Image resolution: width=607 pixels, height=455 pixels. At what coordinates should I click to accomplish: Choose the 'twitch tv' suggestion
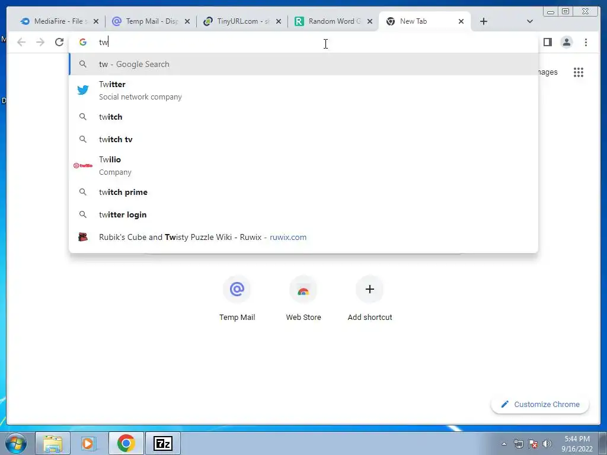[303, 139]
